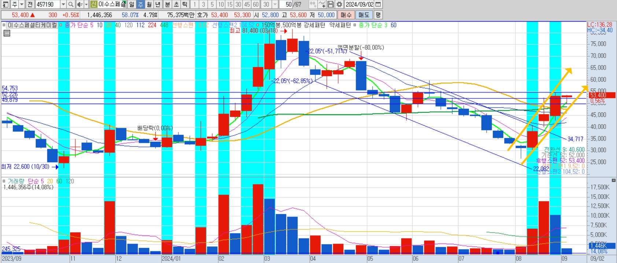Click the 전 button next to the stock code
Image resolution: width=617 pixels, height=263 pixels.
(30, 4)
